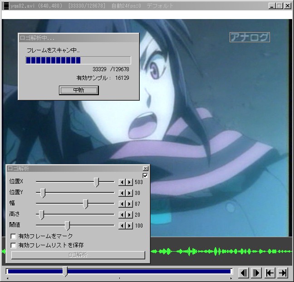Viewport: 294px width, 282px height.
Task: Click the frame counter 33329 /129678
Action: (111, 69)
